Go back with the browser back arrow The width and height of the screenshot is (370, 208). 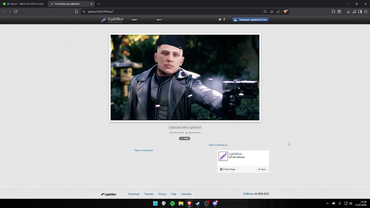(x=4, y=12)
